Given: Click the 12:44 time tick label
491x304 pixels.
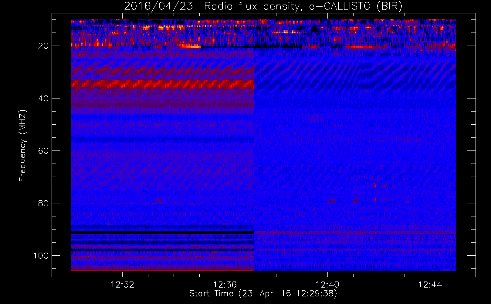Looking at the screenshot, I should (430, 285).
